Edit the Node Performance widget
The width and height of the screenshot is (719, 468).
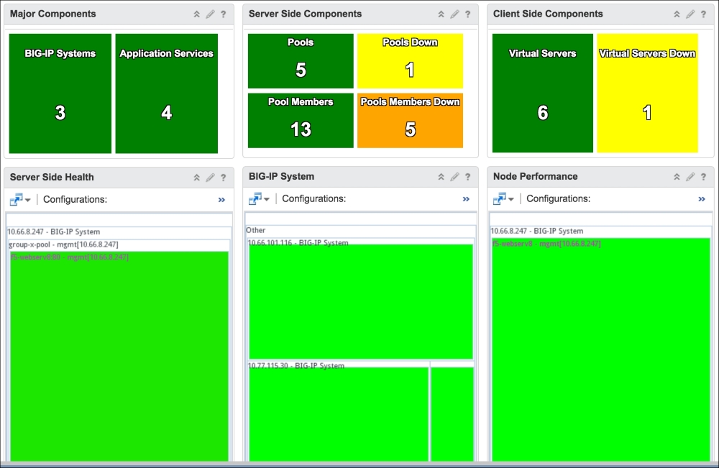(x=690, y=176)
